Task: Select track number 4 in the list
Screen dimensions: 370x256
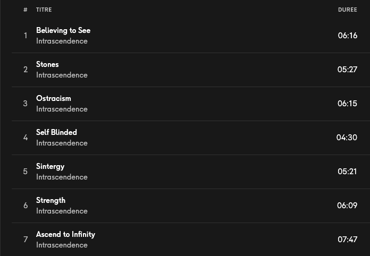Action: click(25, 138)
